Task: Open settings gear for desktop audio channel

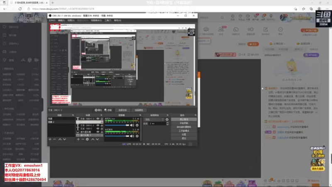Action: point(137,136)
